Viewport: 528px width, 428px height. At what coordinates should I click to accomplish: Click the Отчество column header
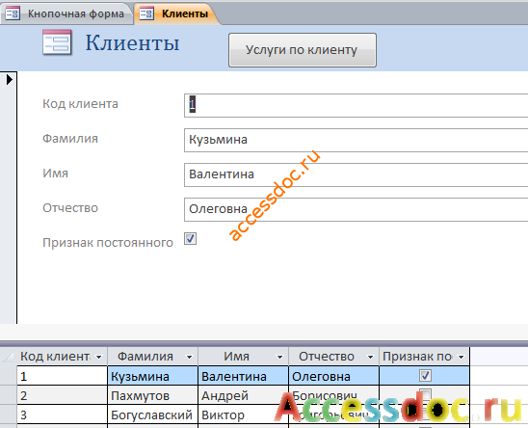(333, 357)
